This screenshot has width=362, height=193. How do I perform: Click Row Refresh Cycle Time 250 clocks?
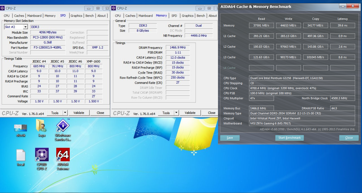[x=178, y=78]
